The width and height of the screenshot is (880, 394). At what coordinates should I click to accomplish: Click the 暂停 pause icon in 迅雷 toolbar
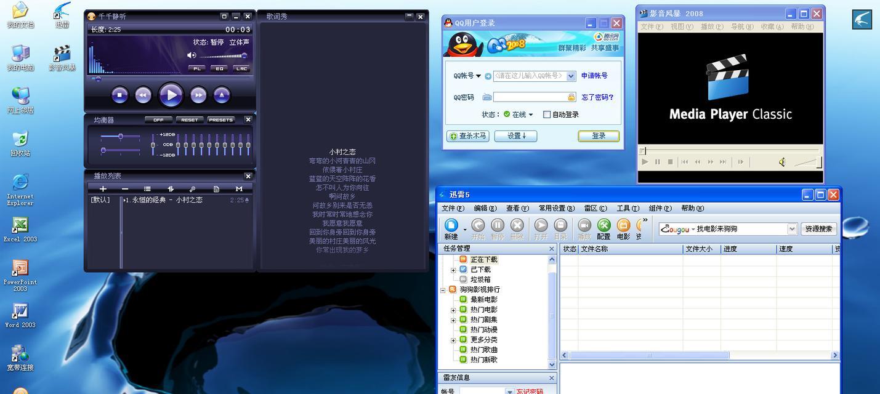pos(498,229)
